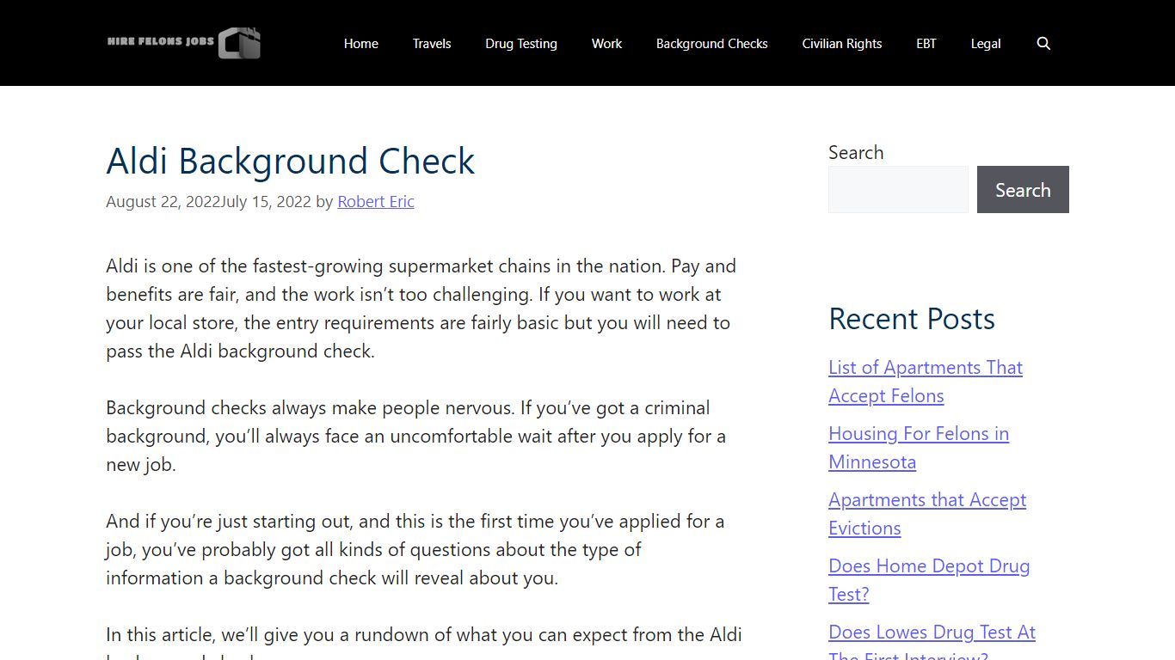The image size is (1175, 660).
Task: Select the EBT menu item
Action: pyautogui.click(x=926, y=43)
